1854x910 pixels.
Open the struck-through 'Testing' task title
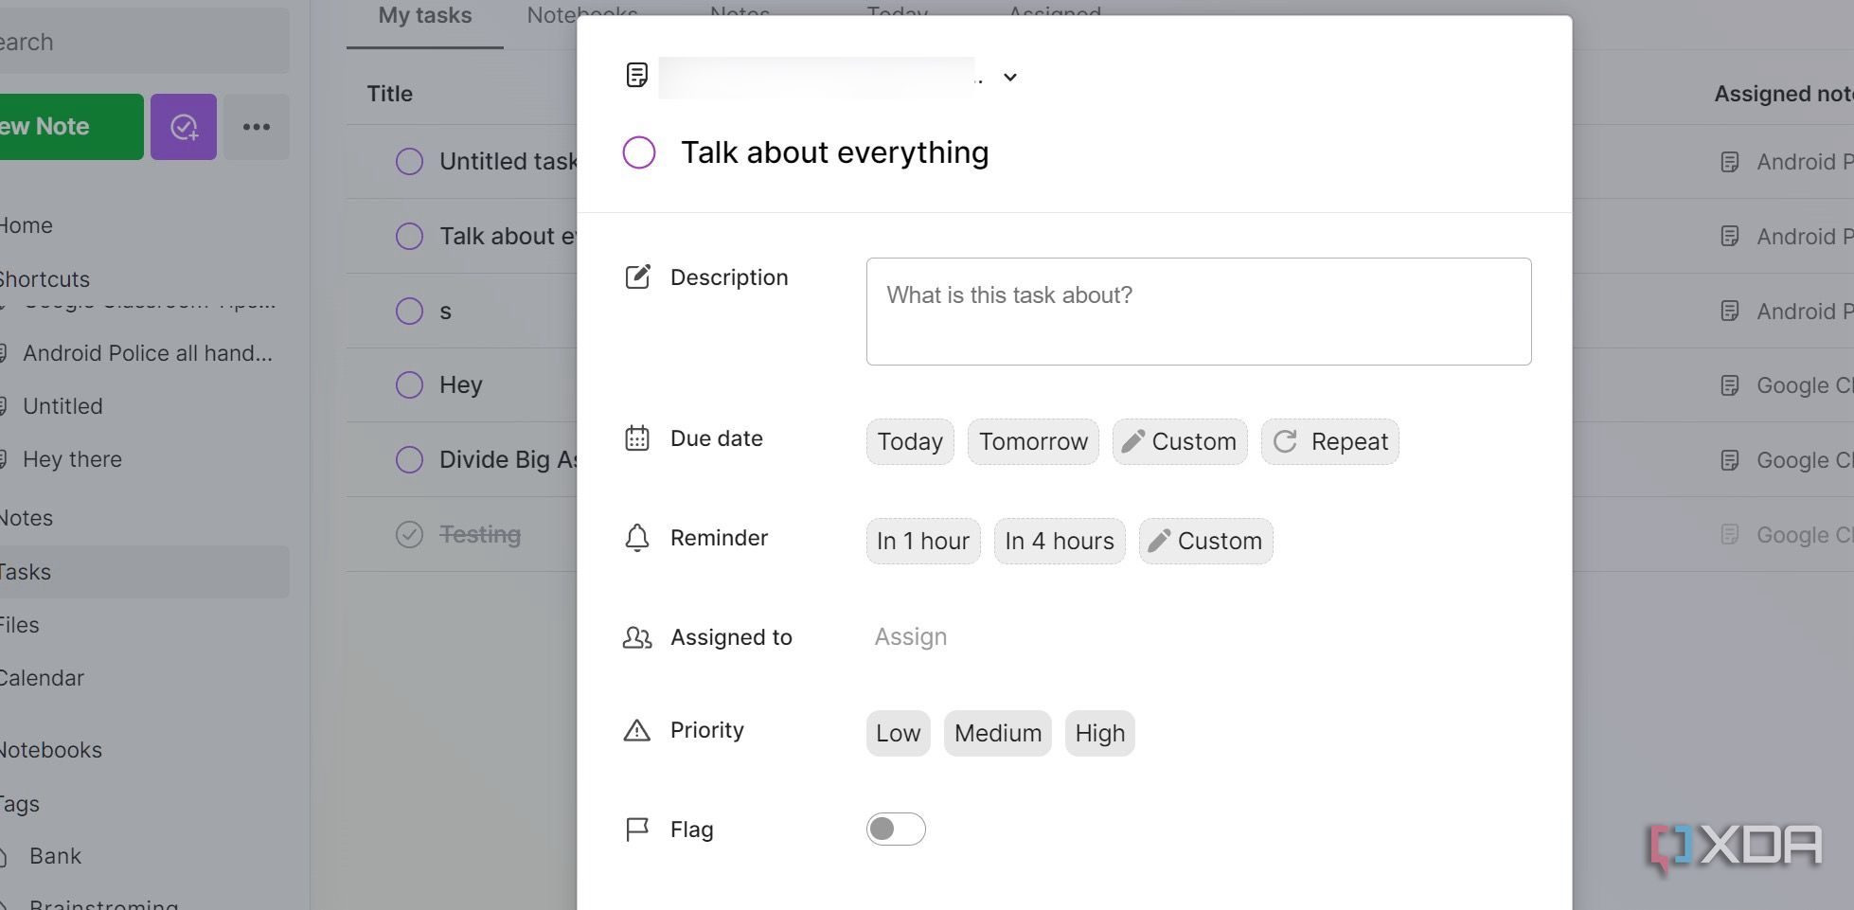coord(480,535)
